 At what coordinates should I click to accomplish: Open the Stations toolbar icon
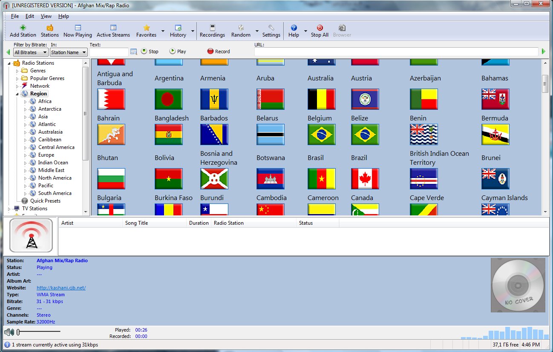[50, 28]
